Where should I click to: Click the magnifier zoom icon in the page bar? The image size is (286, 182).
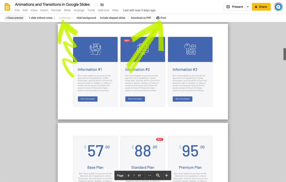pyautogui.click(x=158, y=175)
